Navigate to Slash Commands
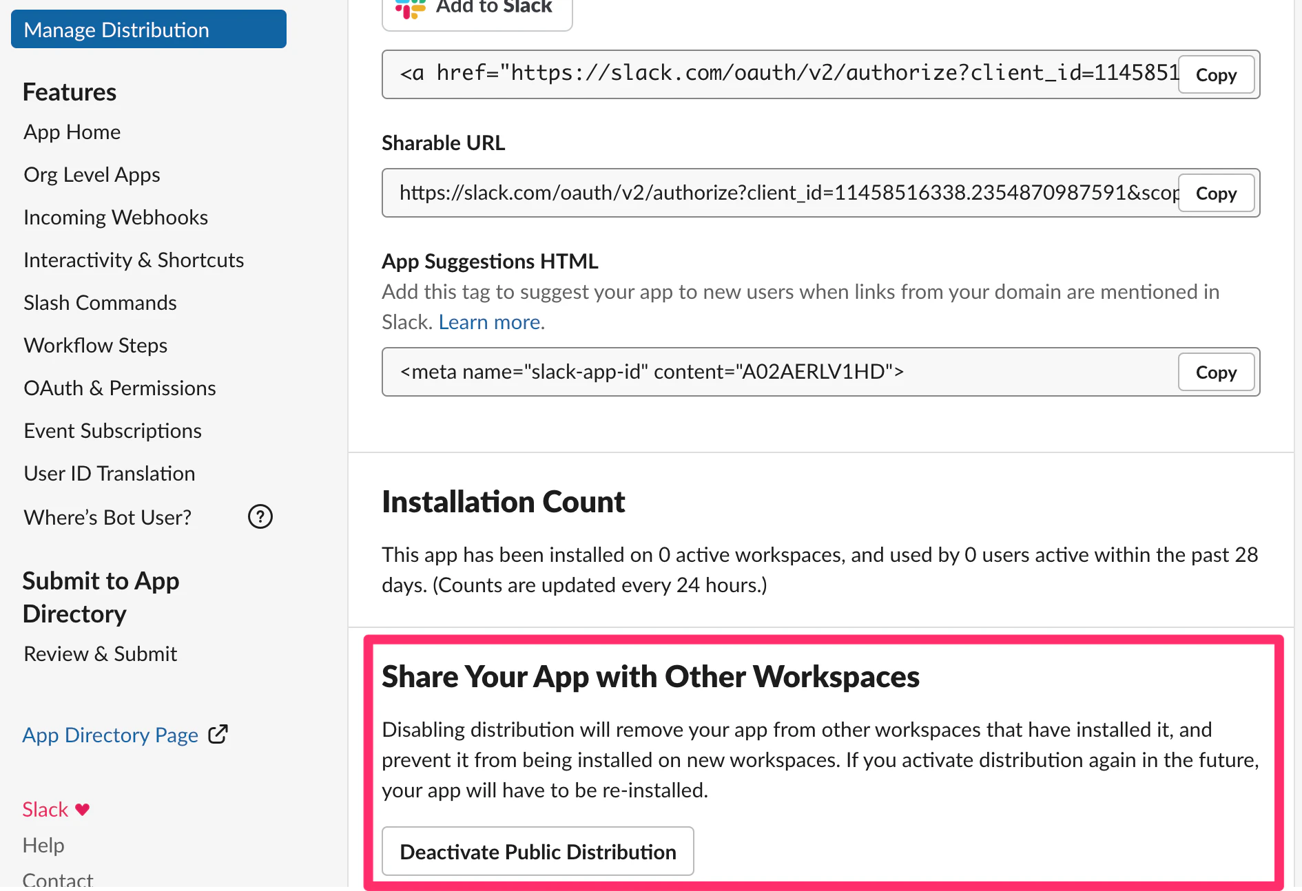Screen dimensions: 1302x891 pos(100,302)
